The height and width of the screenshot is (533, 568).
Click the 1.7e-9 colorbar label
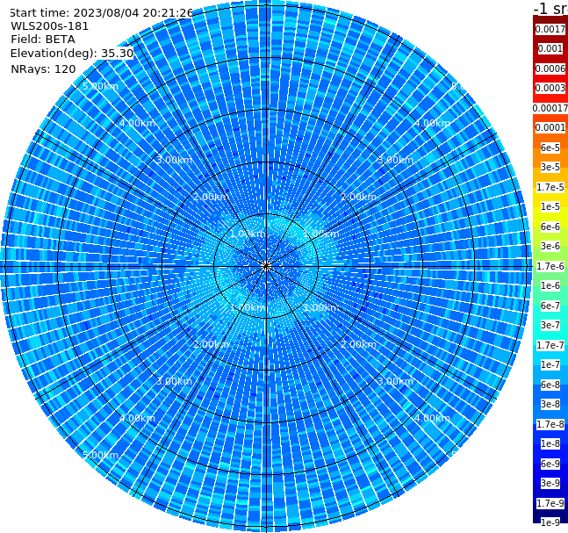click(x=550, y=503)
